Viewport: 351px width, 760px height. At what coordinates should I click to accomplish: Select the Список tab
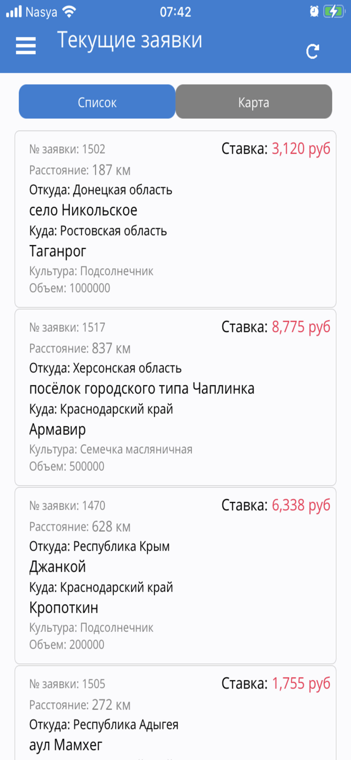(x=96, y=101)
